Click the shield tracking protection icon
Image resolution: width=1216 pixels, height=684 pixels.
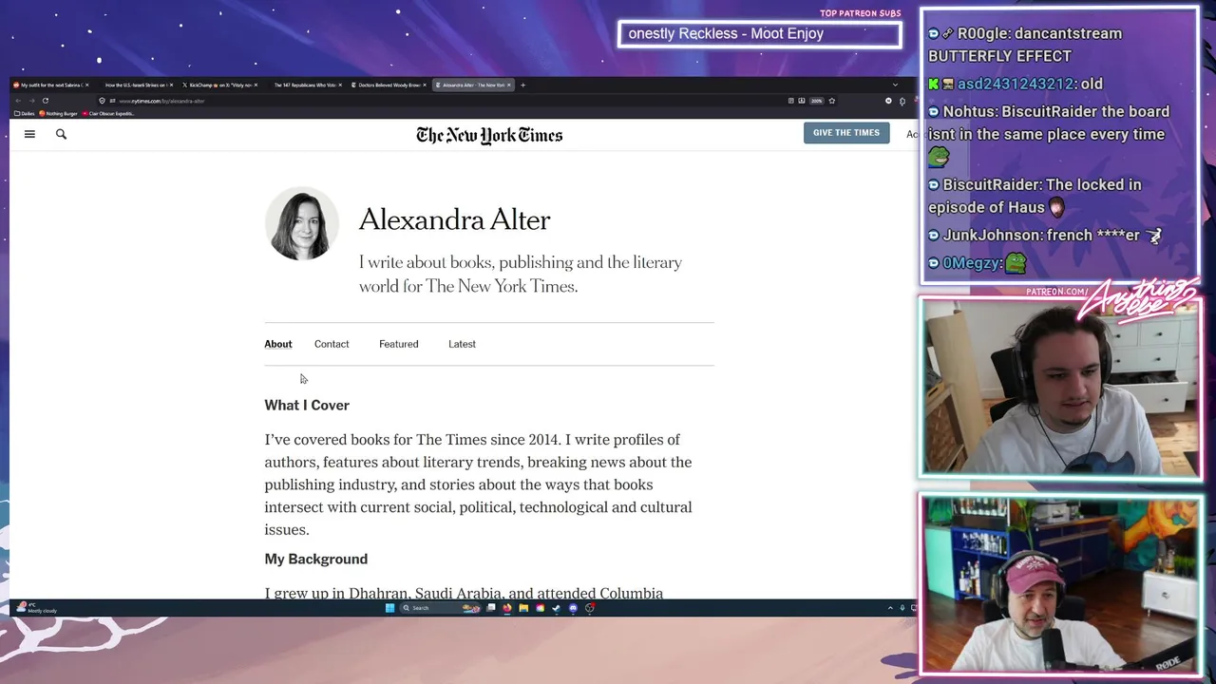[102, 100]
